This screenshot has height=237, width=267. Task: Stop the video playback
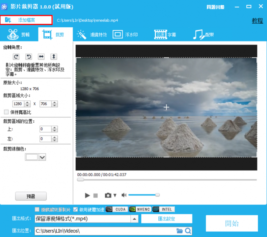pyautogui.click(x=95, y=196)
